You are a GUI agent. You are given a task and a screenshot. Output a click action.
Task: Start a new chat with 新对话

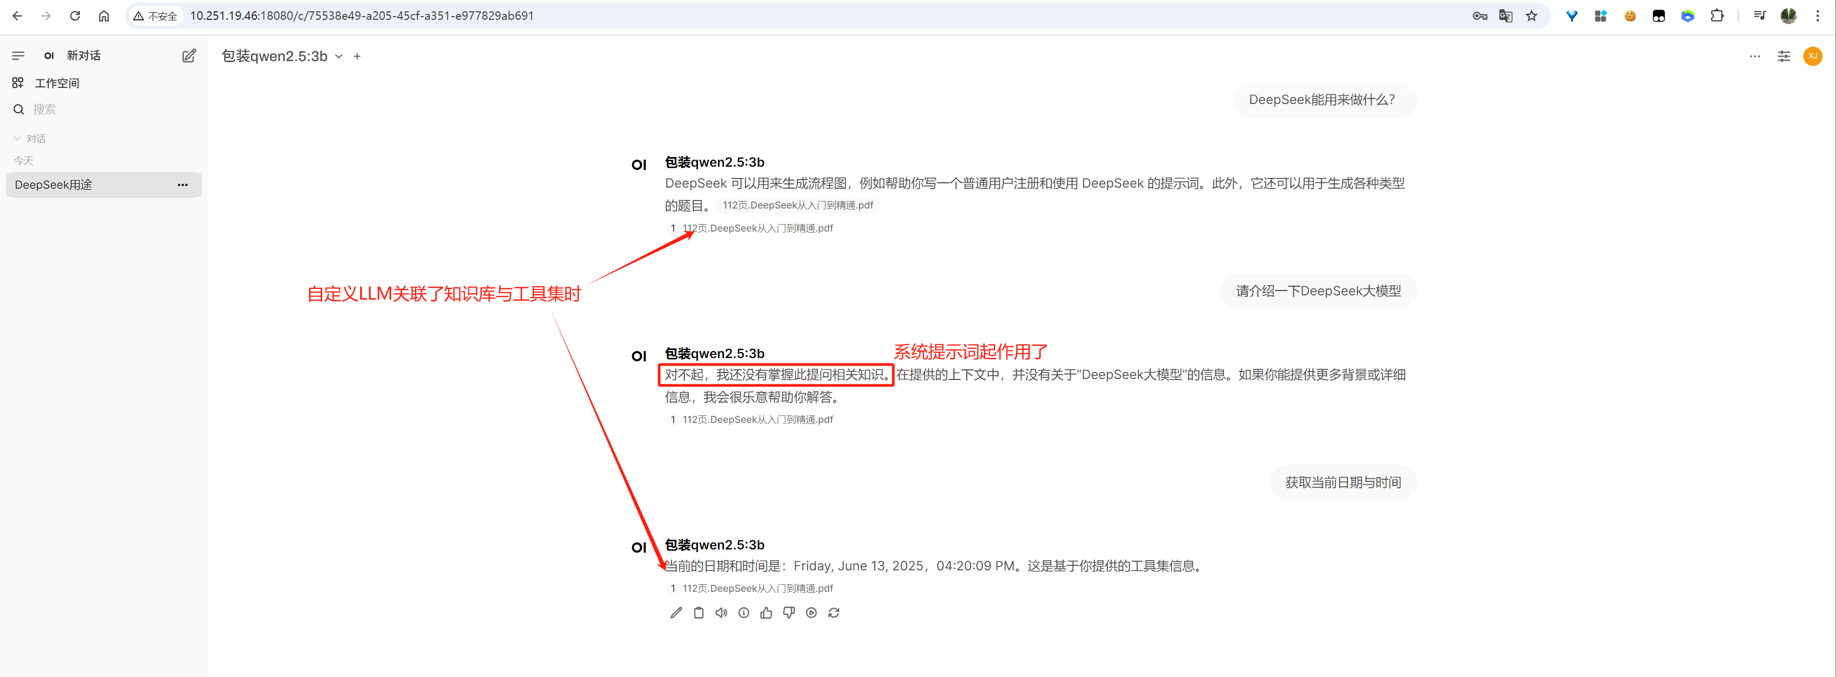[x=83, y=56]
